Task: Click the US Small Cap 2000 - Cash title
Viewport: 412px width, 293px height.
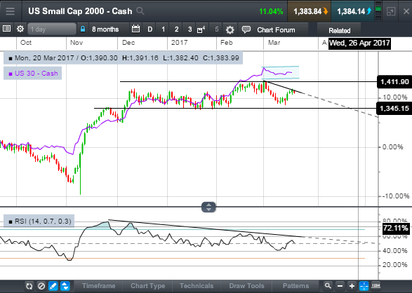Action: click(x=80, y=11)
